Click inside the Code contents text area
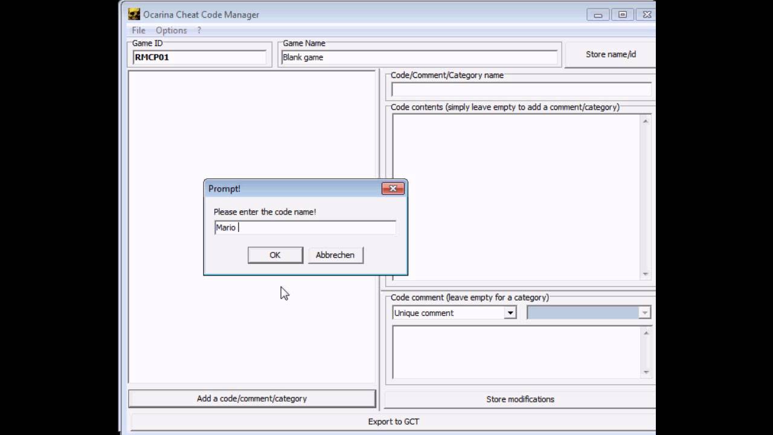Image resolution: width=773 pixels, height=435 pixels. coord(516,197)
